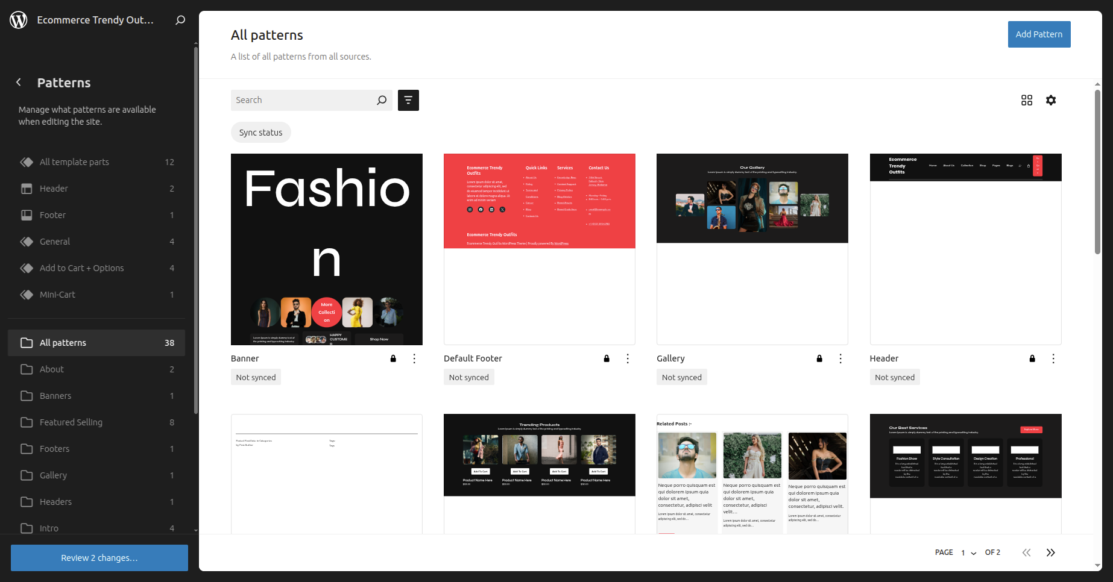Click the Header template part layout icon
Image resolution: width=1113 pixels, height=582 pixels.
coord(27,189)
